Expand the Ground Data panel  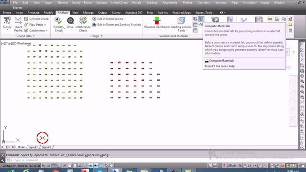pos(25,36)
